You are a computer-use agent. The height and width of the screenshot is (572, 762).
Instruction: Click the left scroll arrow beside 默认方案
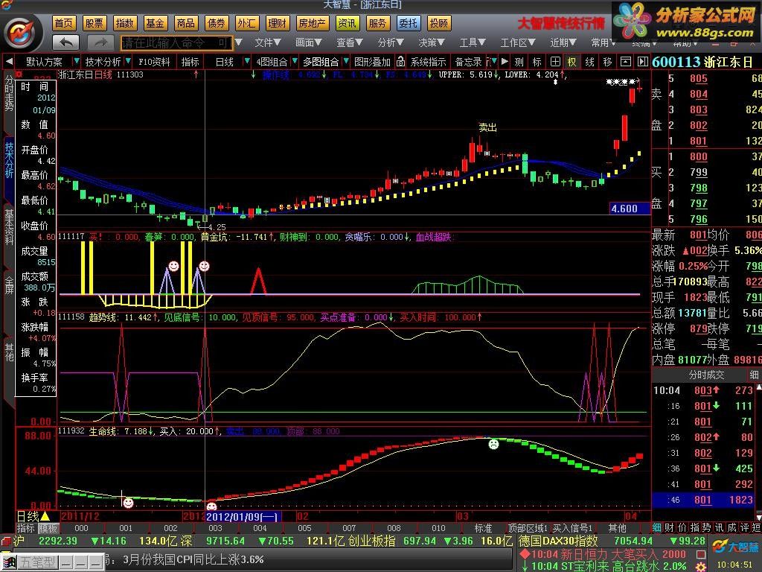coord(9,61)
